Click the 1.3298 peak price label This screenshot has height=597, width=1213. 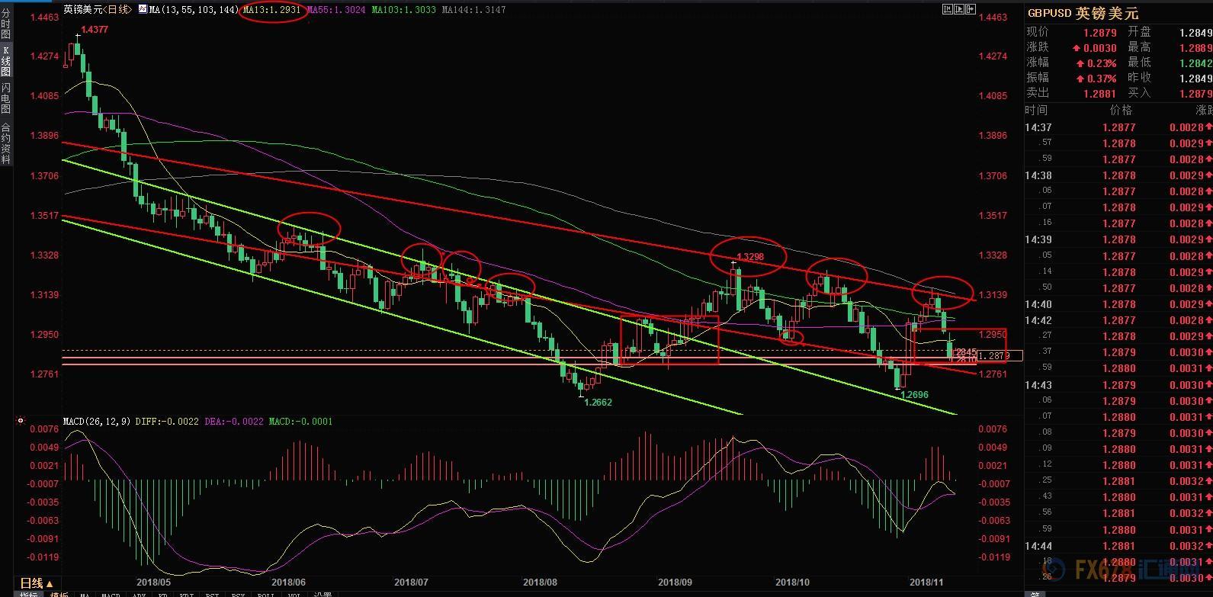(750, 258)
